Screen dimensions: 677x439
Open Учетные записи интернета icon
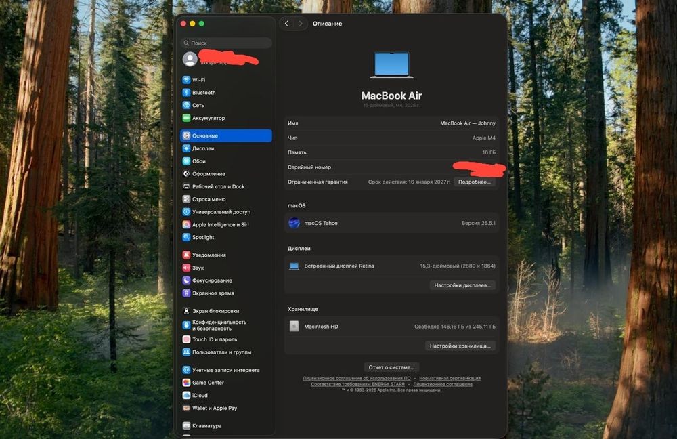tap(186, 370)
